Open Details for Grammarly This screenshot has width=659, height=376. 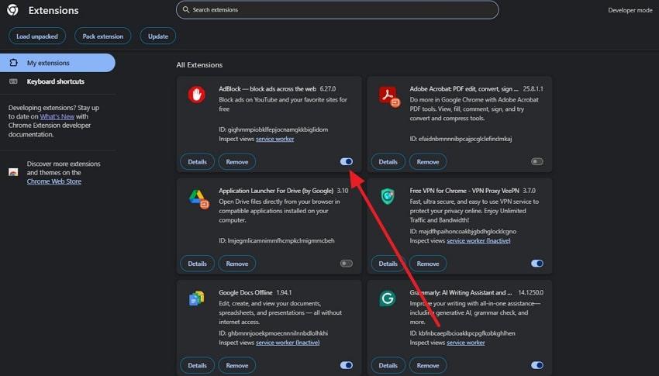click(388, 365)
